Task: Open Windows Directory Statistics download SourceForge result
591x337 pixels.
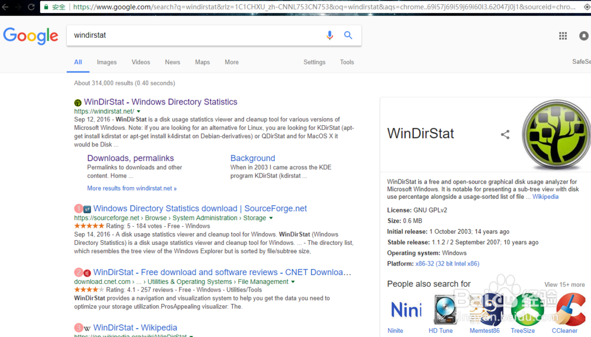Action: pos(200,208)
